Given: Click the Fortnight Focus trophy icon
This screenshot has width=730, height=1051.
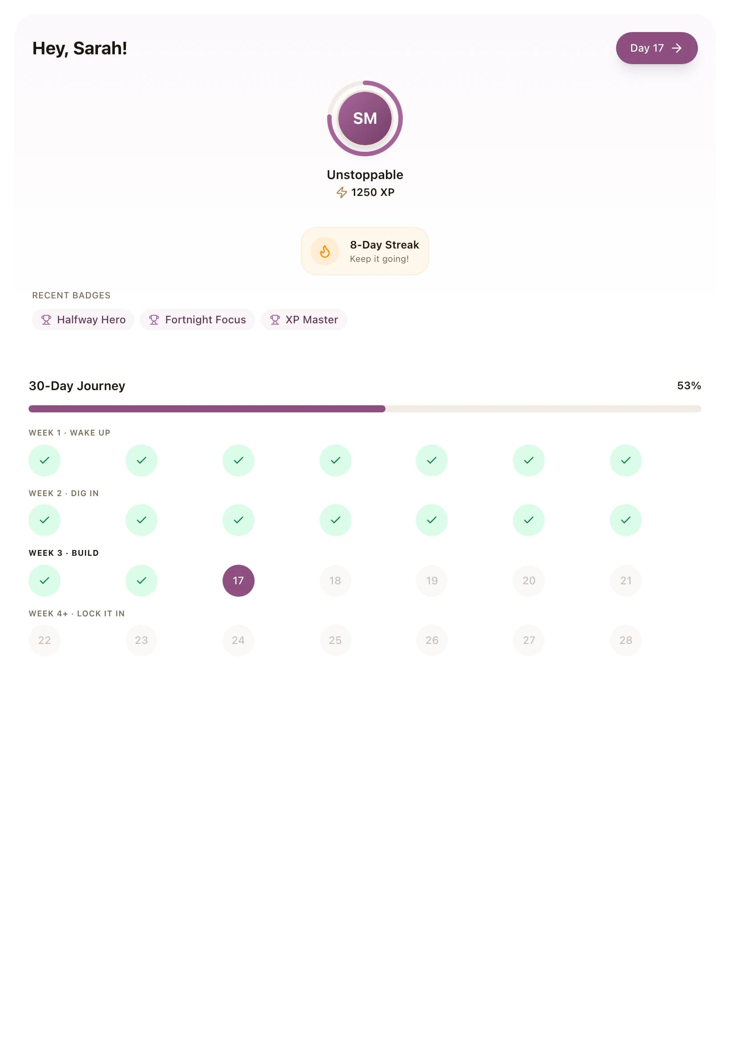Looking at the screenshot, I should [154, 320].
